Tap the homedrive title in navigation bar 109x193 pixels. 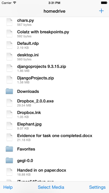[54, 11]
